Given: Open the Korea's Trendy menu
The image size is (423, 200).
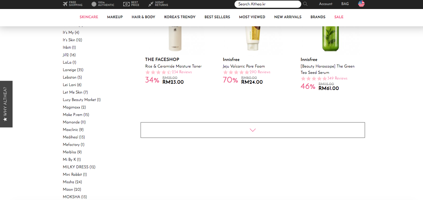Looking at the screenshot, I should [x=180, y=17].
